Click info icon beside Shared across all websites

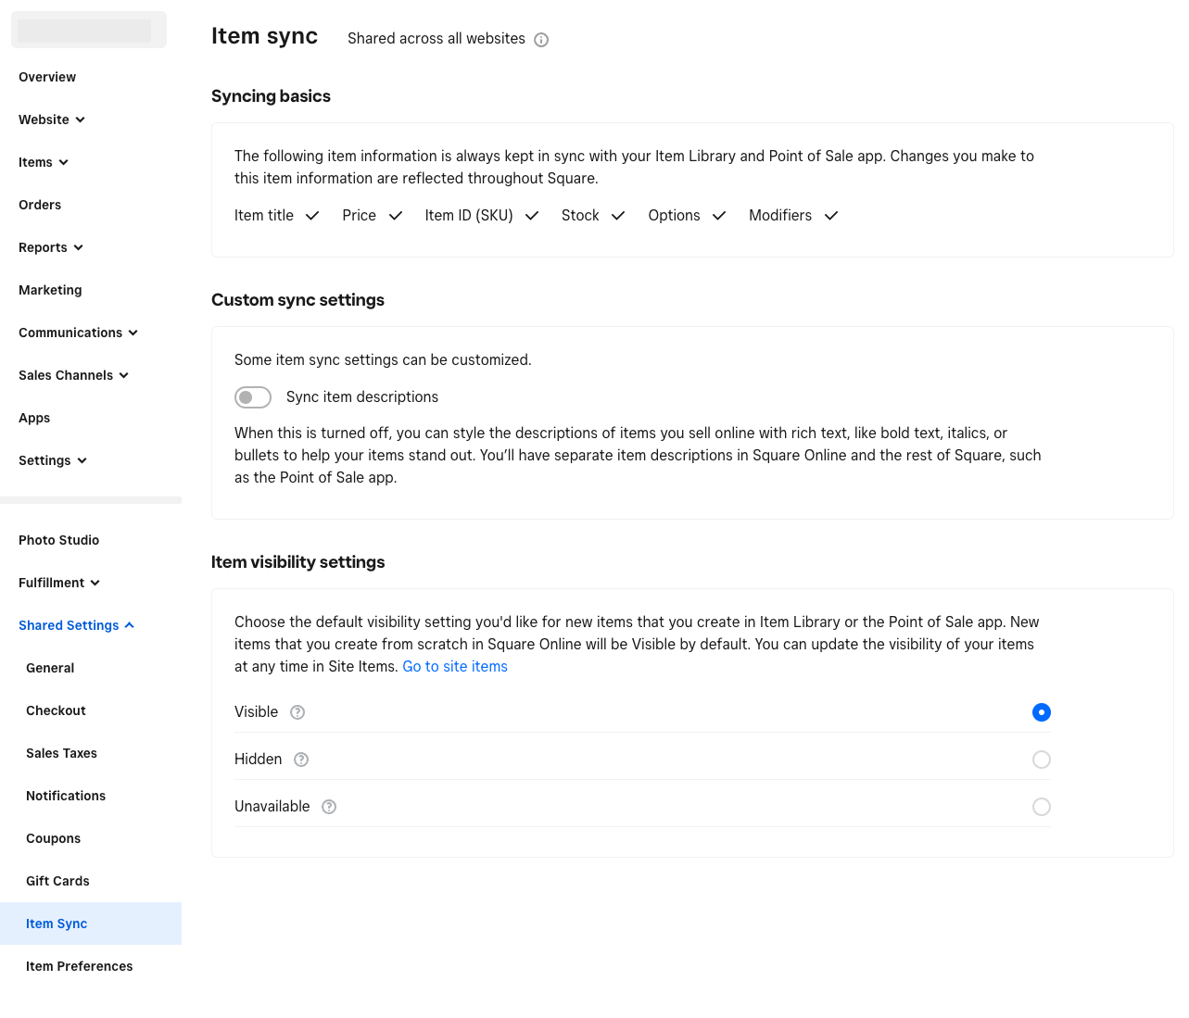point(541,40)
